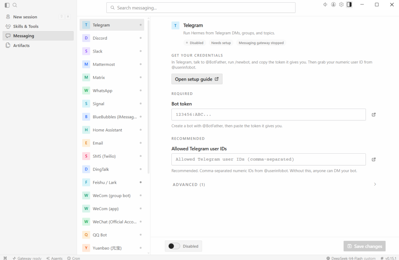Select the Feishu / Lark platform icon

click(86, 183)
